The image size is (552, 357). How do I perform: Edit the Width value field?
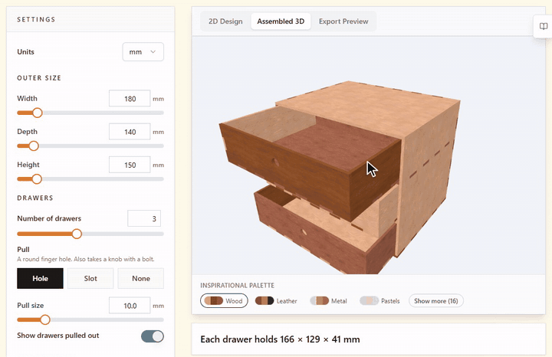(130, 99)
